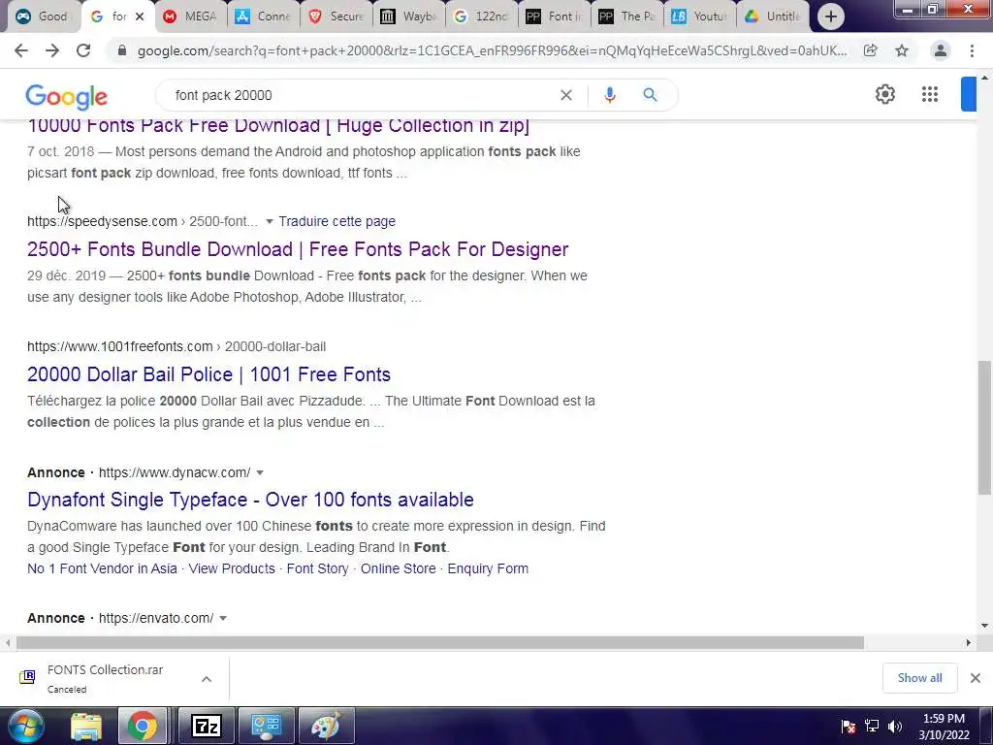Image resolution: width=993 pixels, height=745 pixels.
Task: Open 'Font Story' sitelink
Action: pos(317,568)
